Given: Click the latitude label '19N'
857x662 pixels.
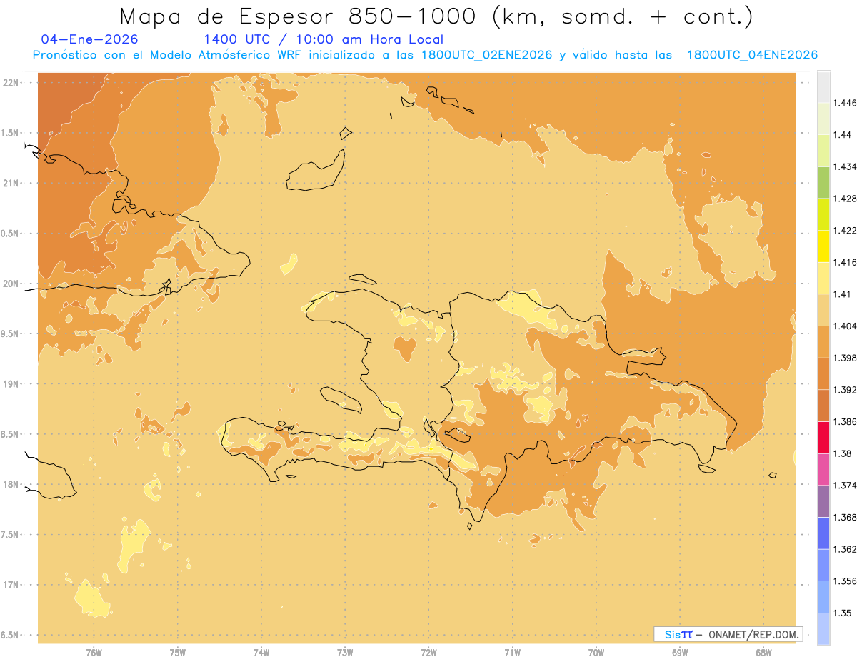Looking at the screenshot, I should 11,383.
